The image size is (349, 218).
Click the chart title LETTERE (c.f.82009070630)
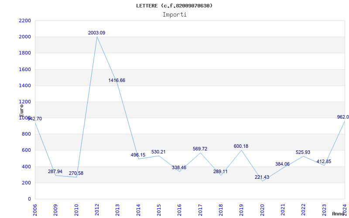174,6
